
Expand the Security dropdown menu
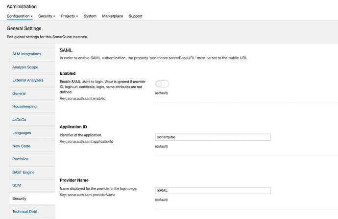coord(47,16)
